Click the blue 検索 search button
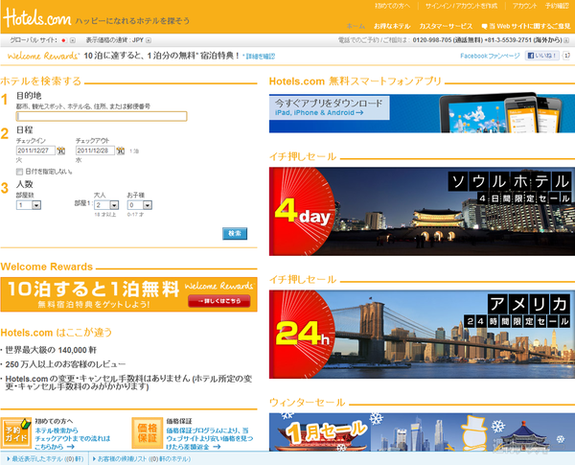Image resolution: width=575 pixels, height=465 pixels. point(235,233)
